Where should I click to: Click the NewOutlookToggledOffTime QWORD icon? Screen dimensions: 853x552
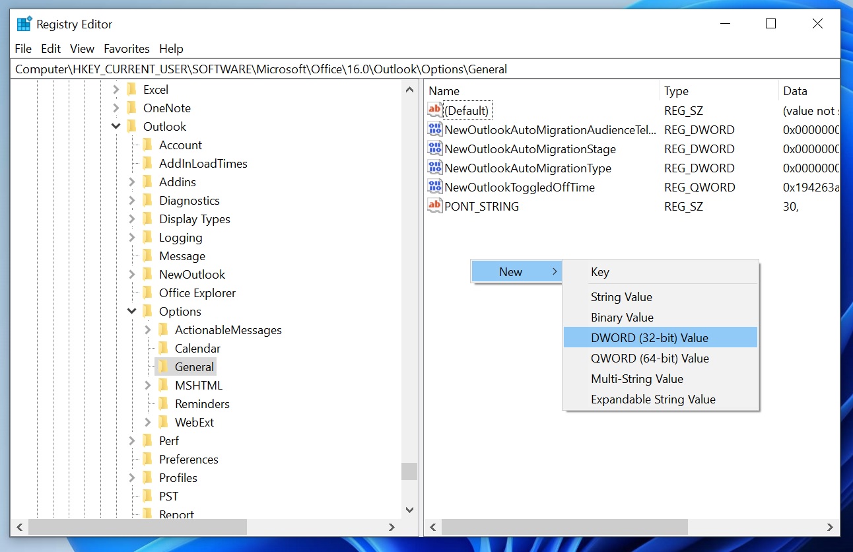tap(434, 187)
